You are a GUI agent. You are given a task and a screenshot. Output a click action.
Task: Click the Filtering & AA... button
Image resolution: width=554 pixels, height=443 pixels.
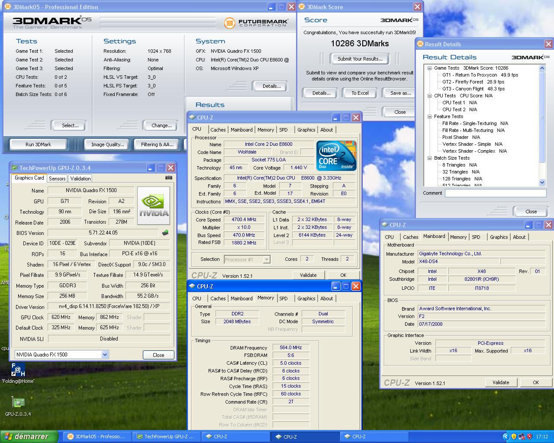(x=157, y=144)
